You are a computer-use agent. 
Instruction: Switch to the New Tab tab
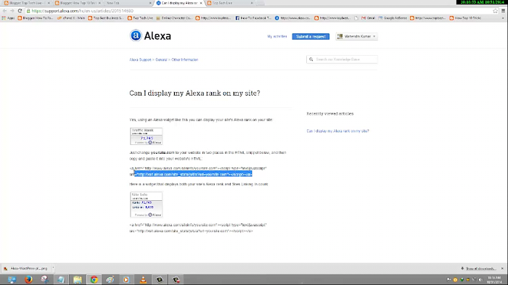click(x=128, y=3)
